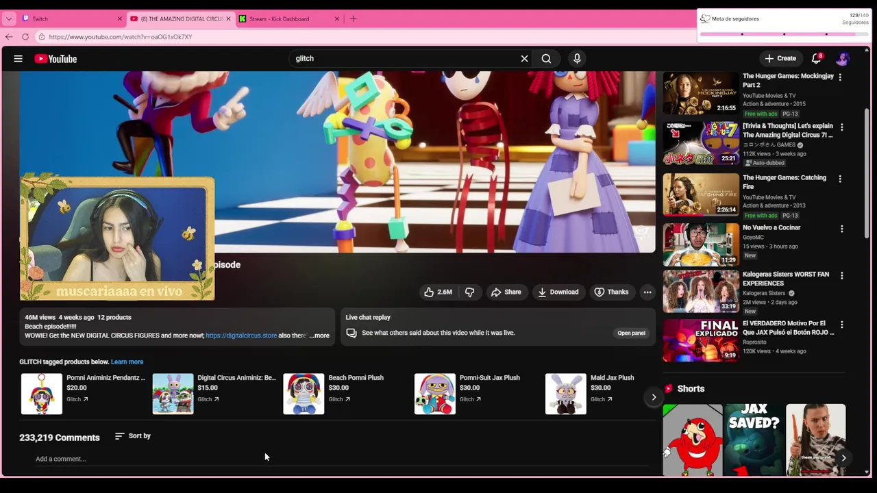Open the notifications bell
The image size is (877, 493).
tap(816, 59)
